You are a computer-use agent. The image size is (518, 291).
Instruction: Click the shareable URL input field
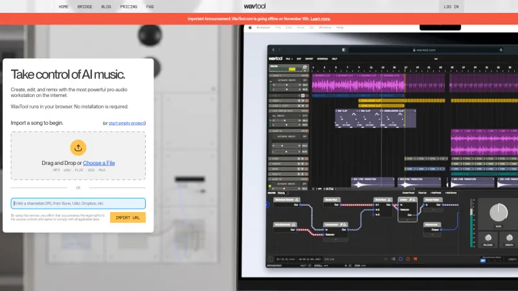pos(78,203)
